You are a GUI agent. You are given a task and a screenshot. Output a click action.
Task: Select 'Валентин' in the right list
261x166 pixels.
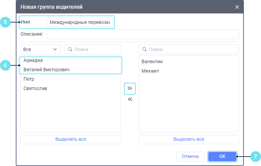click(x=152, y=61)
